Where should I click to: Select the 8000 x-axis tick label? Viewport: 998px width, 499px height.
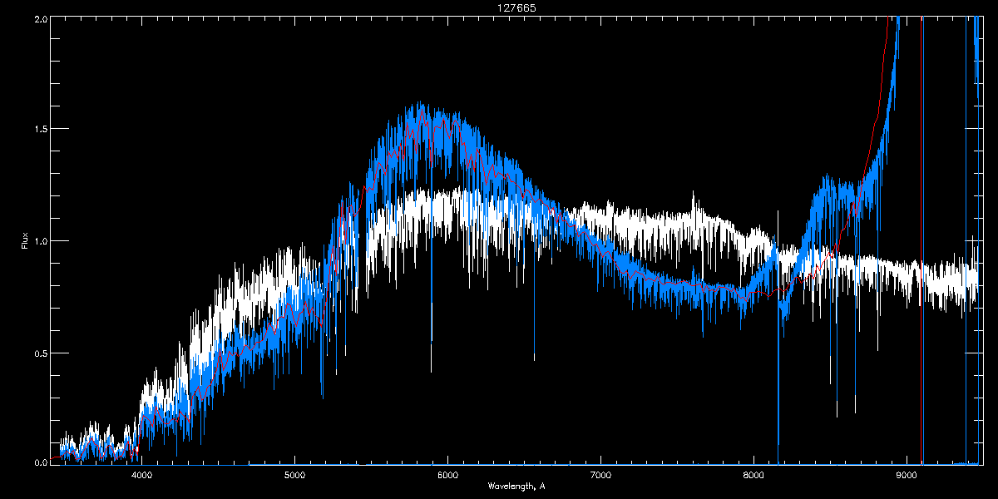coord(753,476)
